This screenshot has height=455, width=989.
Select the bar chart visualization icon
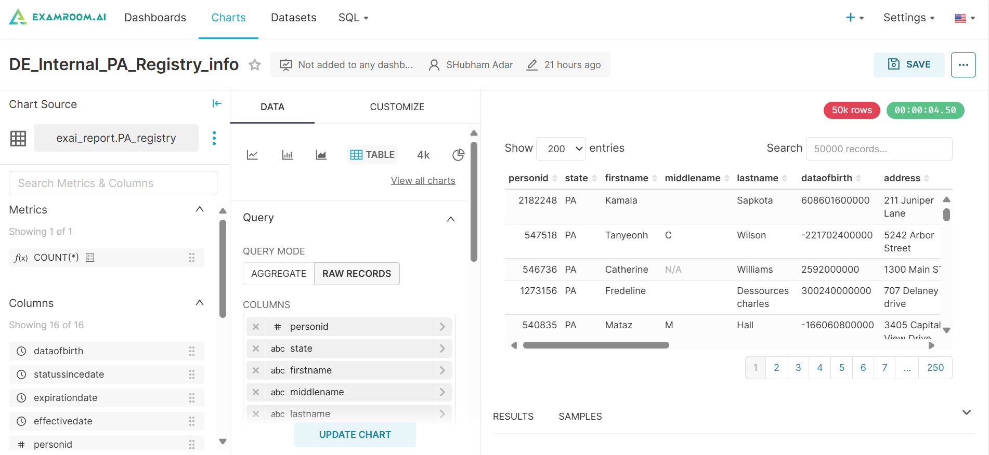tap(287, 155)
